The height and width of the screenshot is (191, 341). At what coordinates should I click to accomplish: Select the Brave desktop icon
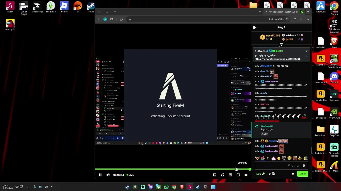pyautogui.click(x=334, y=43)
